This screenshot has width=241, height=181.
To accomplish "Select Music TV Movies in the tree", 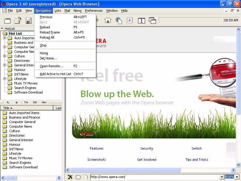I will coord(26,83).
